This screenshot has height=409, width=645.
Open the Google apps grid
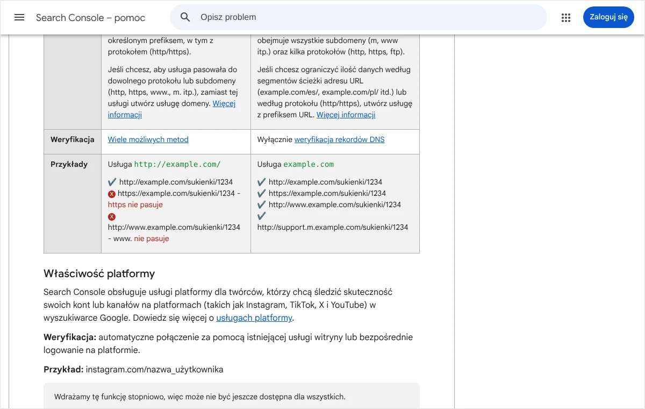tap(566, 18)
